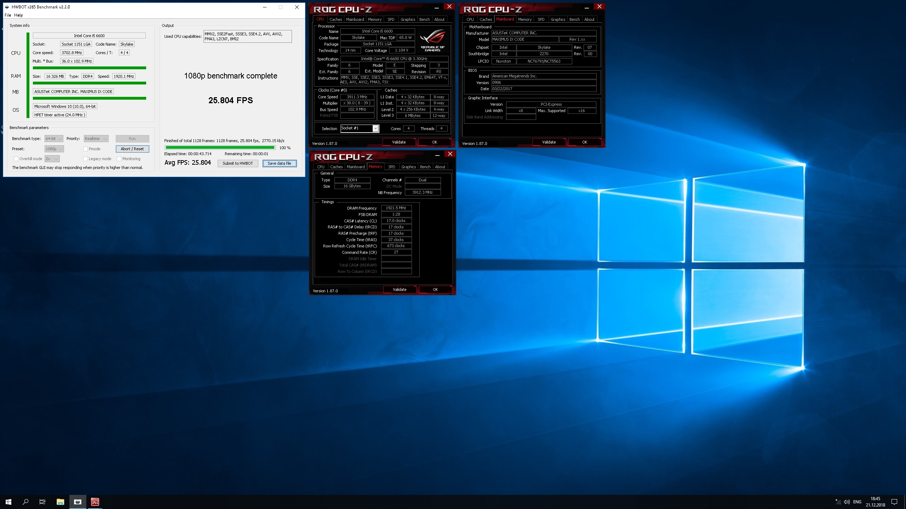This screenshot has width=906, height=509.
Task: Click the Elapsed time 00:00:43.714 text
Action: pyautogui.click(x=188, y=154)
